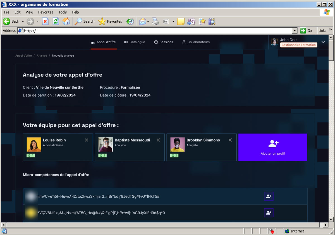
Task: Click the Refresh page icon
Action: coord(56,21)
